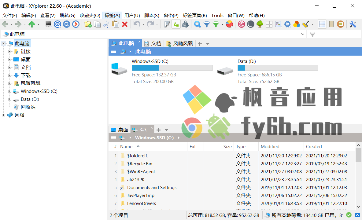The image size is (362, 220).
Task: Open the upper pane breadcrumb hamburger menu
Action: point(113,51)
